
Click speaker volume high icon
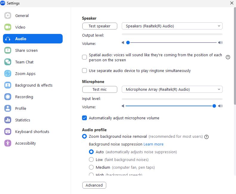coord(220,43)
